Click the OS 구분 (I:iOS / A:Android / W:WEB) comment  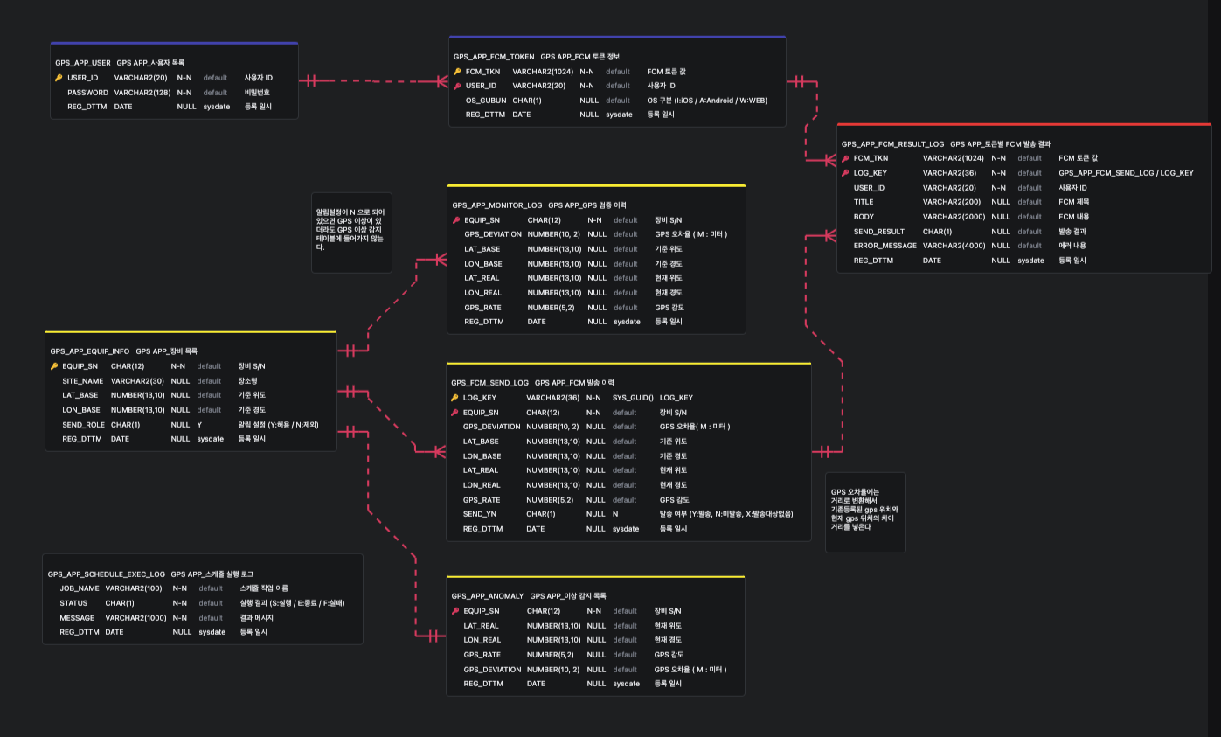(x=707, y=101)
